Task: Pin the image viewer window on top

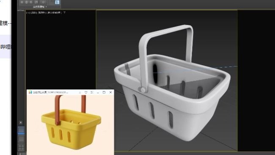Action: click(86, 92)
